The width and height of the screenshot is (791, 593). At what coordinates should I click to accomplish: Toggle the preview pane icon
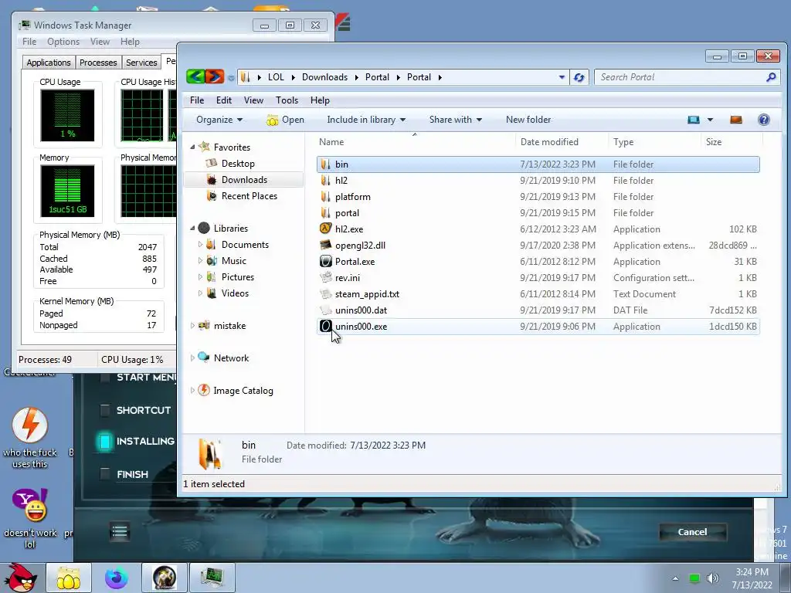point(736,120)
